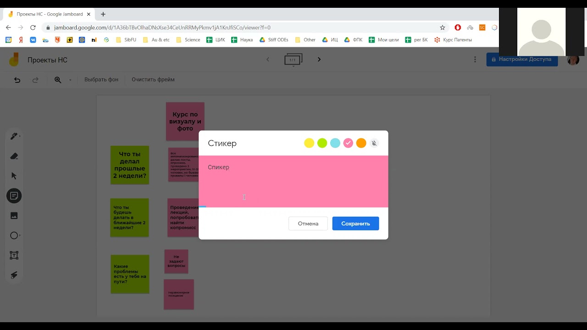Image resolution: width=587 pixels, height=330 pixels.
Task: Click the Opera extension icon
Action: 458,27
